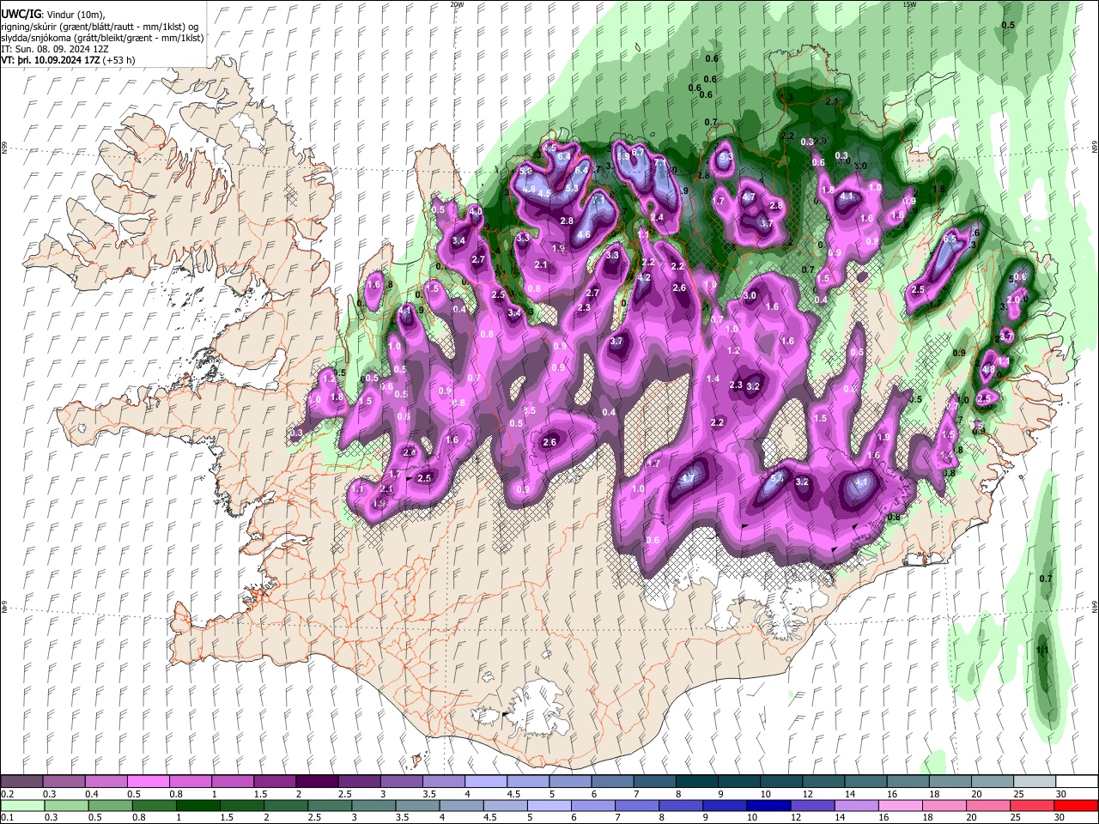Image resolution: width=1099 pixels, height=824 pixels.
Task: Select the pink 18 swatch in rain legend
Action: (x=944, y=805)
